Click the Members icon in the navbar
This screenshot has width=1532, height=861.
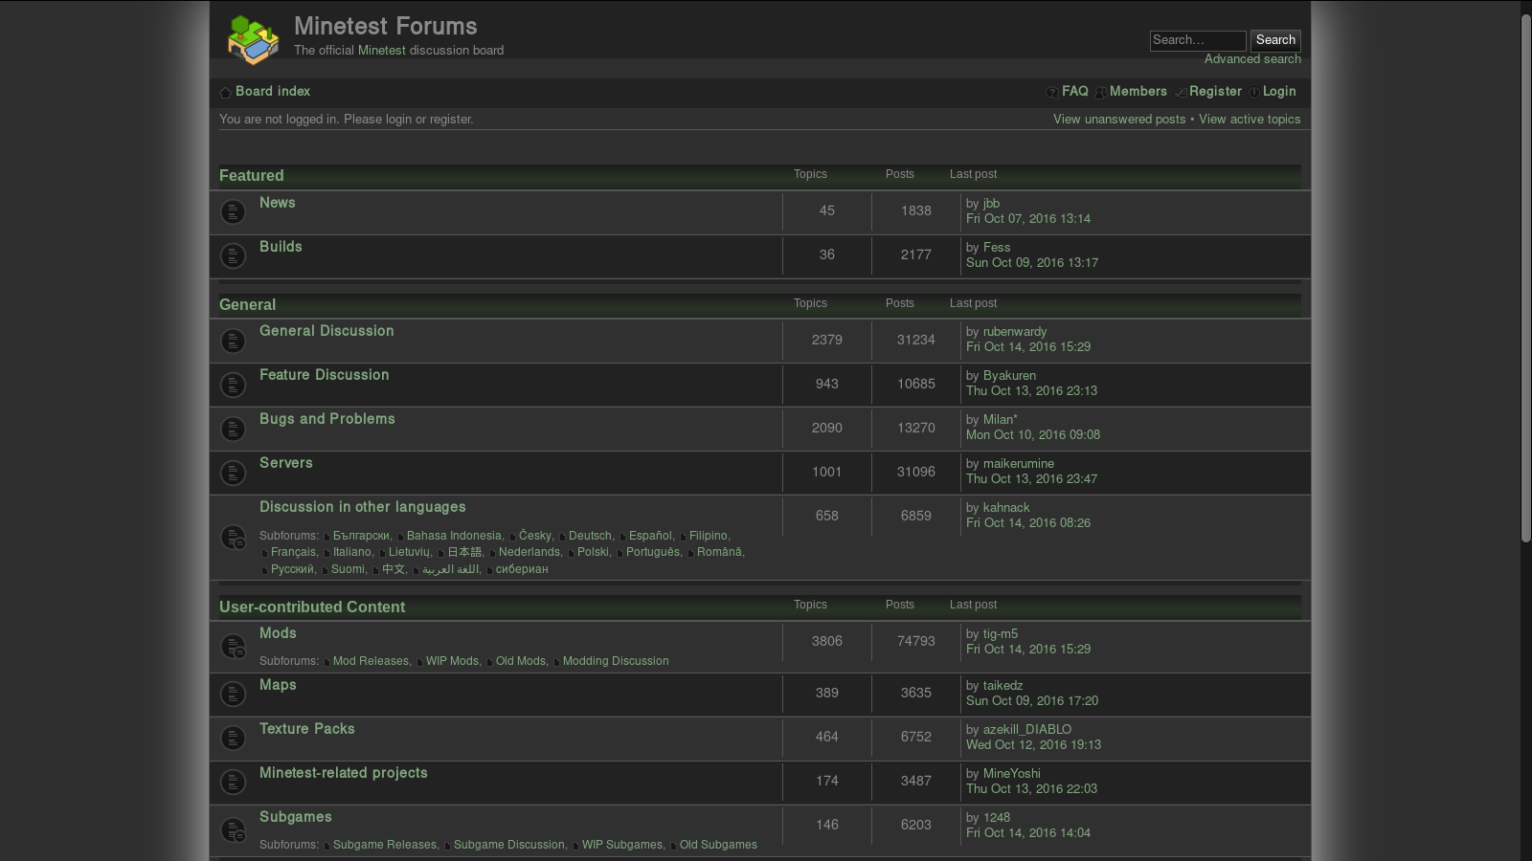click(x=1101, y=92)
